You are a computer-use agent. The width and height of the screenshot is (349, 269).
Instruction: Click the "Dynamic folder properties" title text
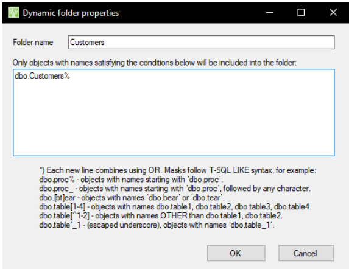click(x=71, y=13)
